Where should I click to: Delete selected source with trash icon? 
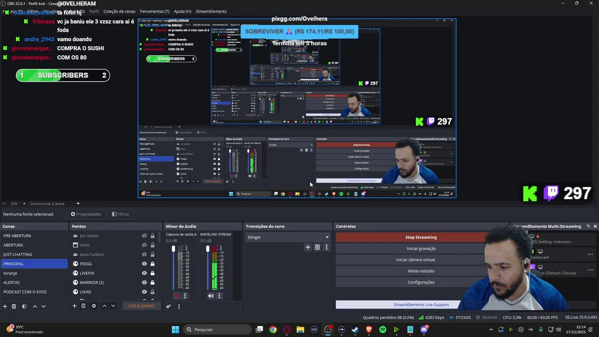pyautogui.click(x=83, y=306)
